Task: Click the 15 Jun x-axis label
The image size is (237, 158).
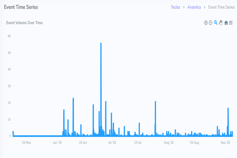Action: [83, 143]
